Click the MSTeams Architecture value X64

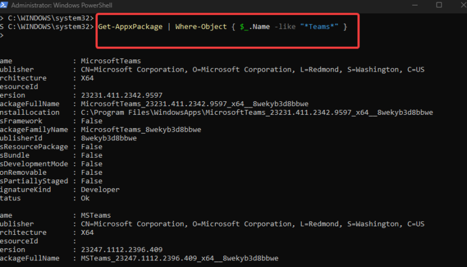(88, 232)
